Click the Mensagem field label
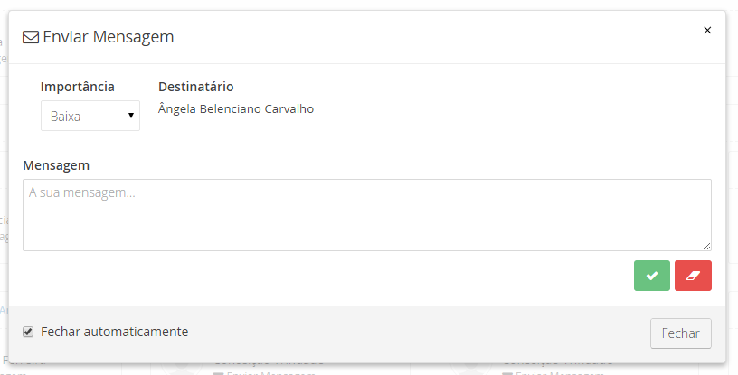 (x=56, y=165)
